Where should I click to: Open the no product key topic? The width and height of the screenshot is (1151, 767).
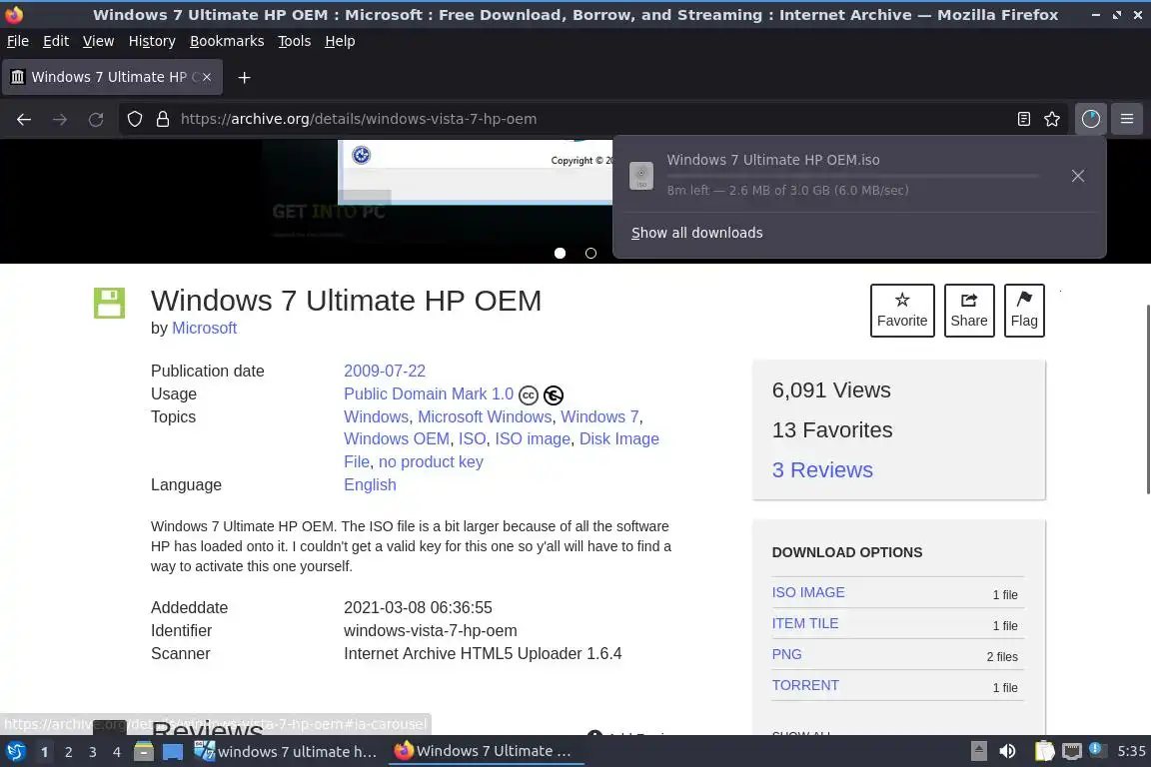(431, 461)
